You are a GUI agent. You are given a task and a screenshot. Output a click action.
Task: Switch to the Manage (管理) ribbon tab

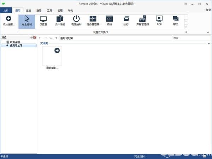coord(60,10)
